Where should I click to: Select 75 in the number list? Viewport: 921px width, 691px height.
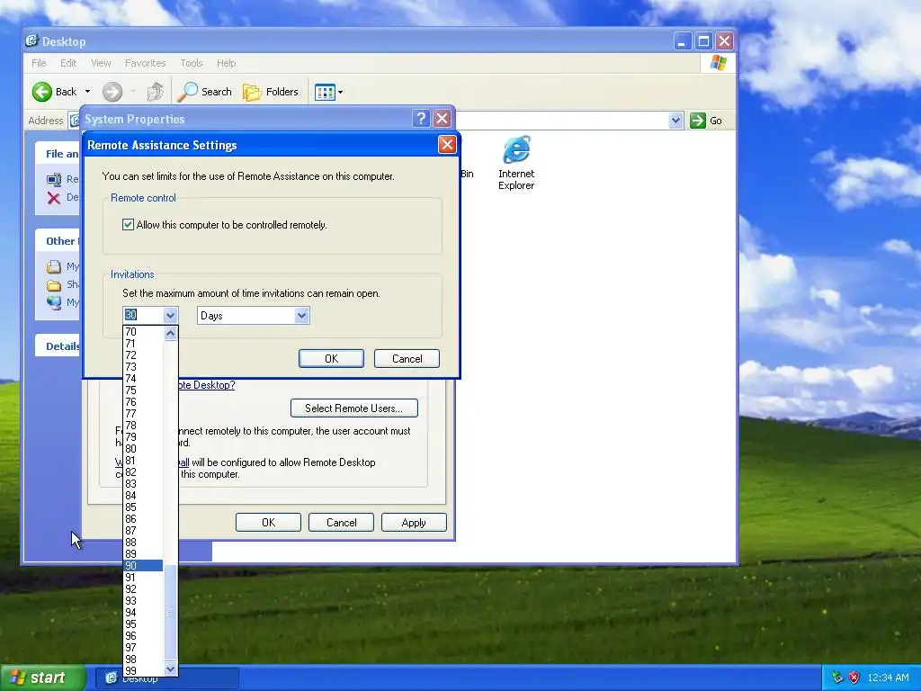[143, 390]
